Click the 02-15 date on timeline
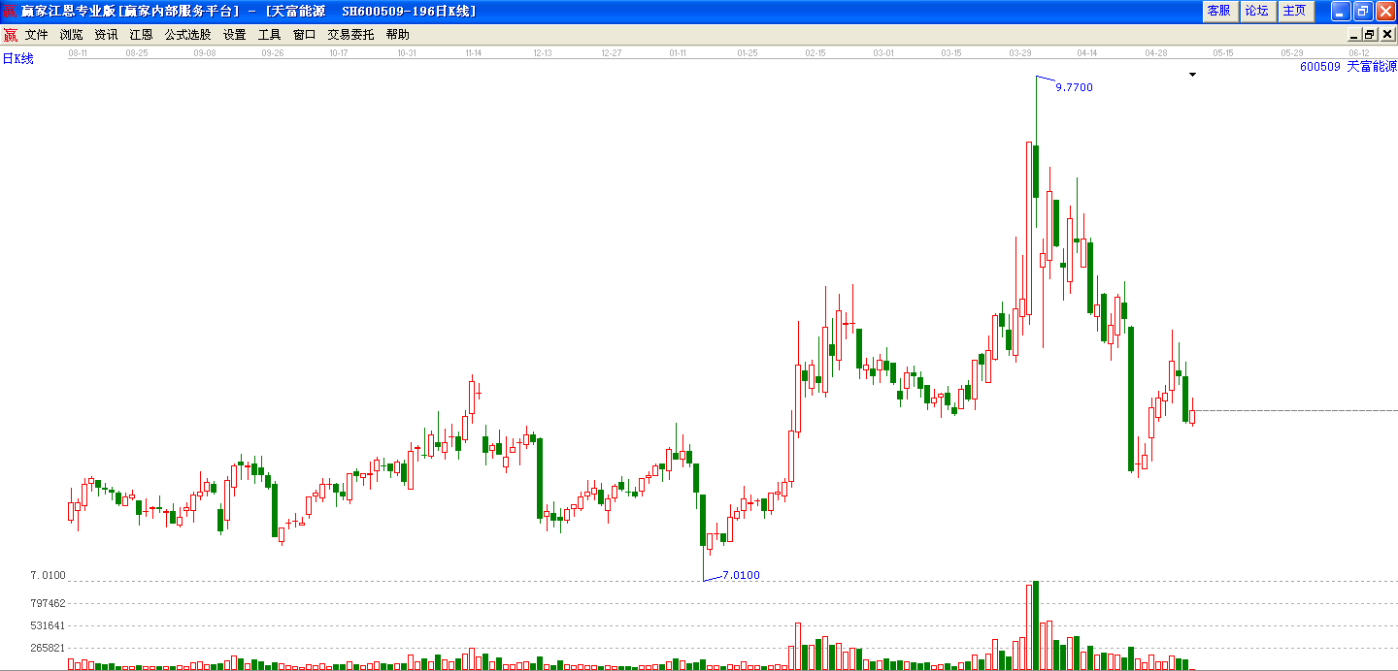The image size is (1398, 671). pos(815,53)
